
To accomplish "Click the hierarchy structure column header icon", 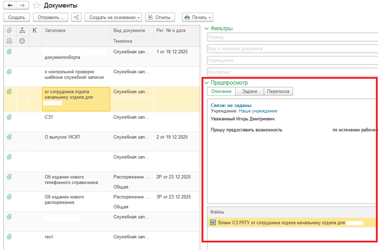I will point(22,30).
